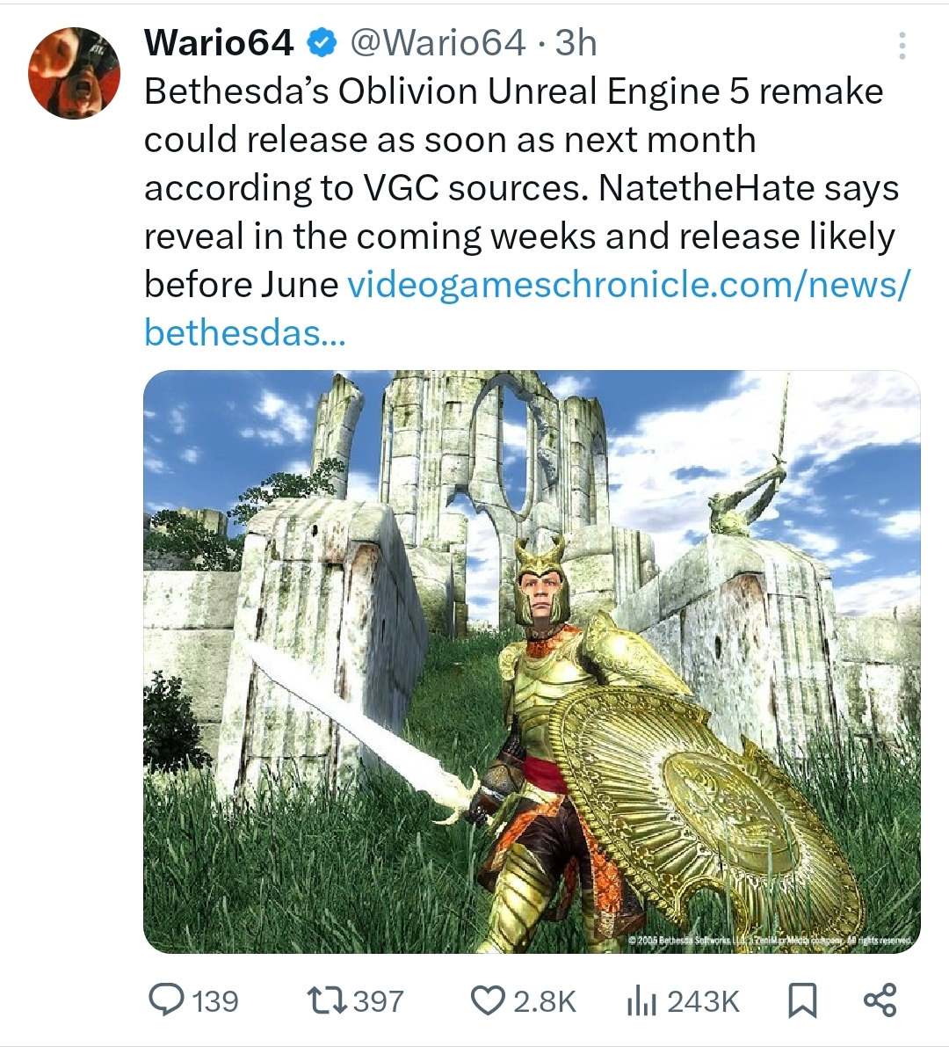Open Wario64's profile avatar
The image size is (949, 1047).
[74, 74]
